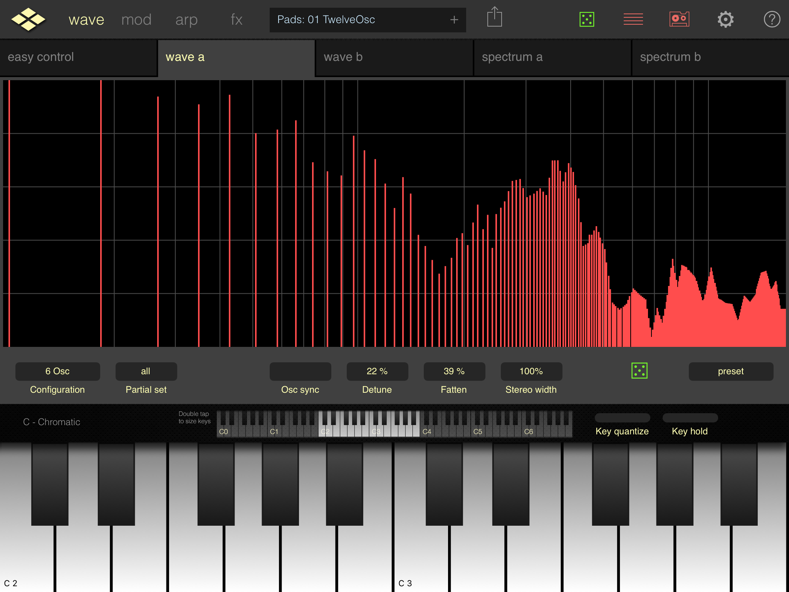Image resolution: width=789 pixels, height=592 pixels.
Task: Select the wave a tab
Action: [236, 57]
